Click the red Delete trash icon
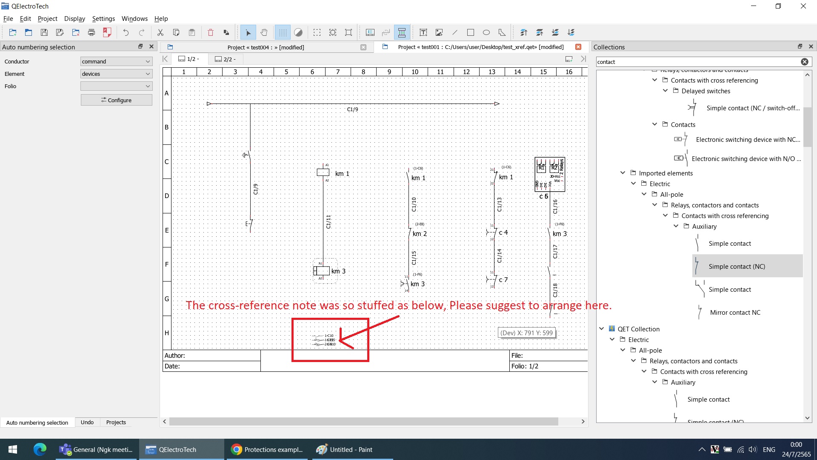Screen dimensions: 817x460 tap(210, 32)
